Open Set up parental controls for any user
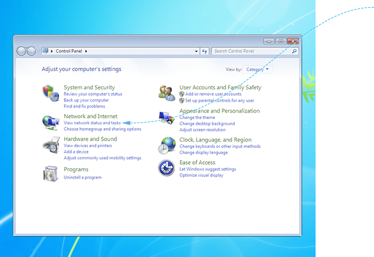Viewport: 374px width, 257px height. tap(220, 100)
